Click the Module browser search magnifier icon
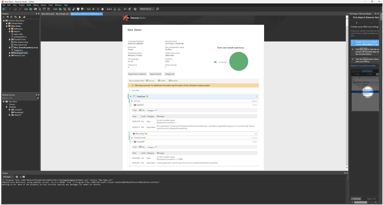Image resolution: width=383 pixels, height=205 pixels. (38, 98)
